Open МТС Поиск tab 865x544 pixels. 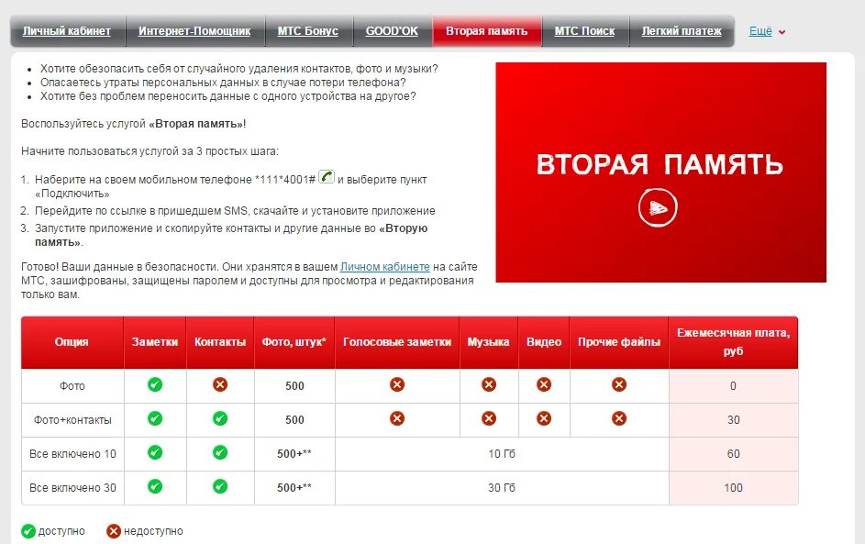click(584, 31)
